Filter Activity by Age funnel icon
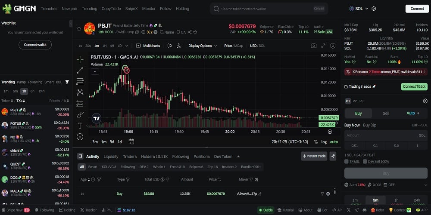 pos(99,179)
